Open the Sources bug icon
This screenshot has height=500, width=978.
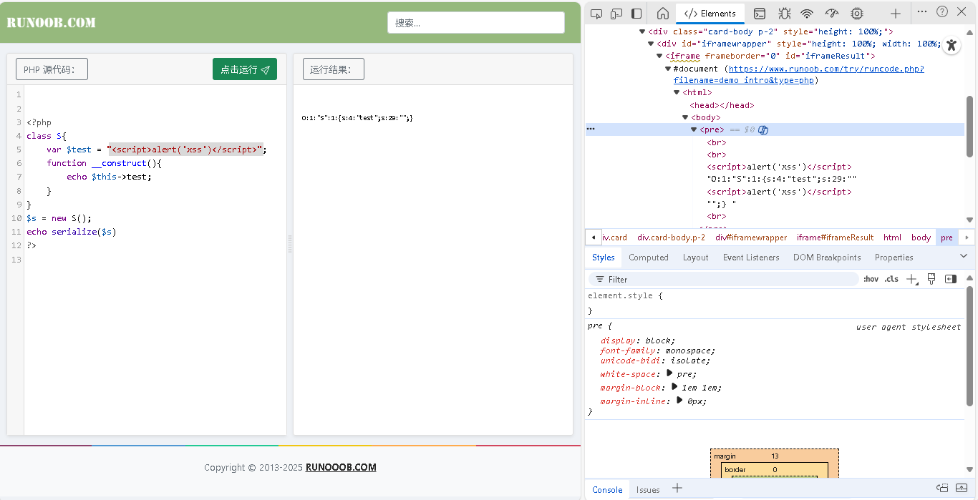pos(784,13)
